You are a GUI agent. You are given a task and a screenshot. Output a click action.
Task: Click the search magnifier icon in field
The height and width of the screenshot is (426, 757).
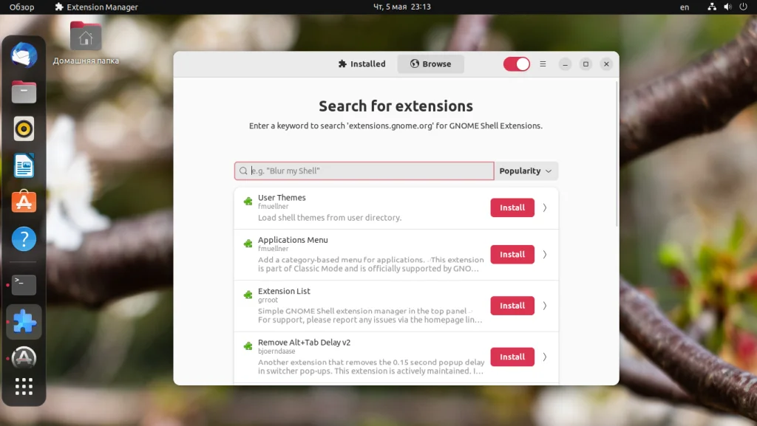[x=243, y=171]
